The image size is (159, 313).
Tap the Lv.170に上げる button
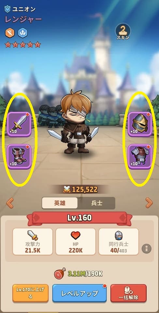30,293
